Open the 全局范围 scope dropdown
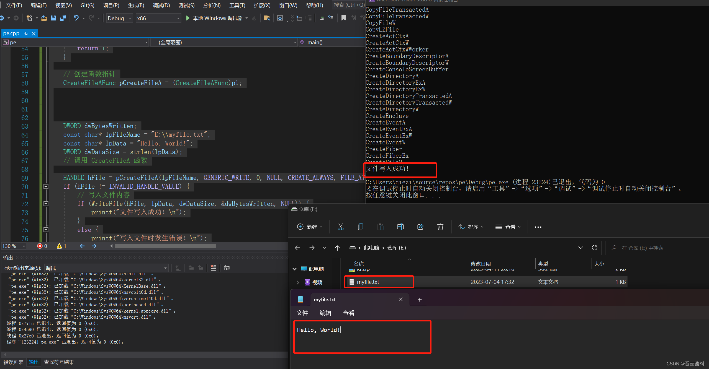The image size is (709, 369). coord(224,42)
